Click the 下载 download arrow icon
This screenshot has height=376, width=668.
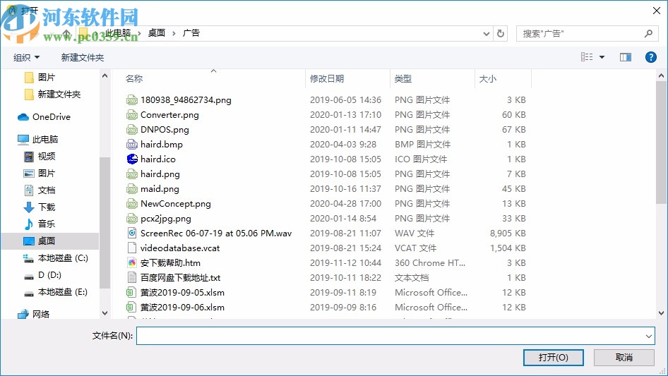point(28,207)
